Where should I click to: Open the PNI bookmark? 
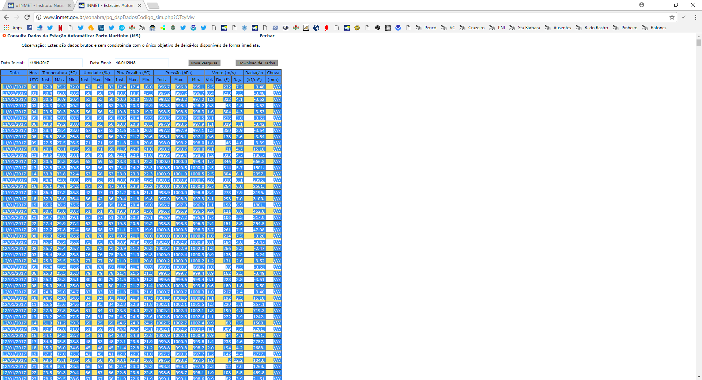click(x=497, y=28)
